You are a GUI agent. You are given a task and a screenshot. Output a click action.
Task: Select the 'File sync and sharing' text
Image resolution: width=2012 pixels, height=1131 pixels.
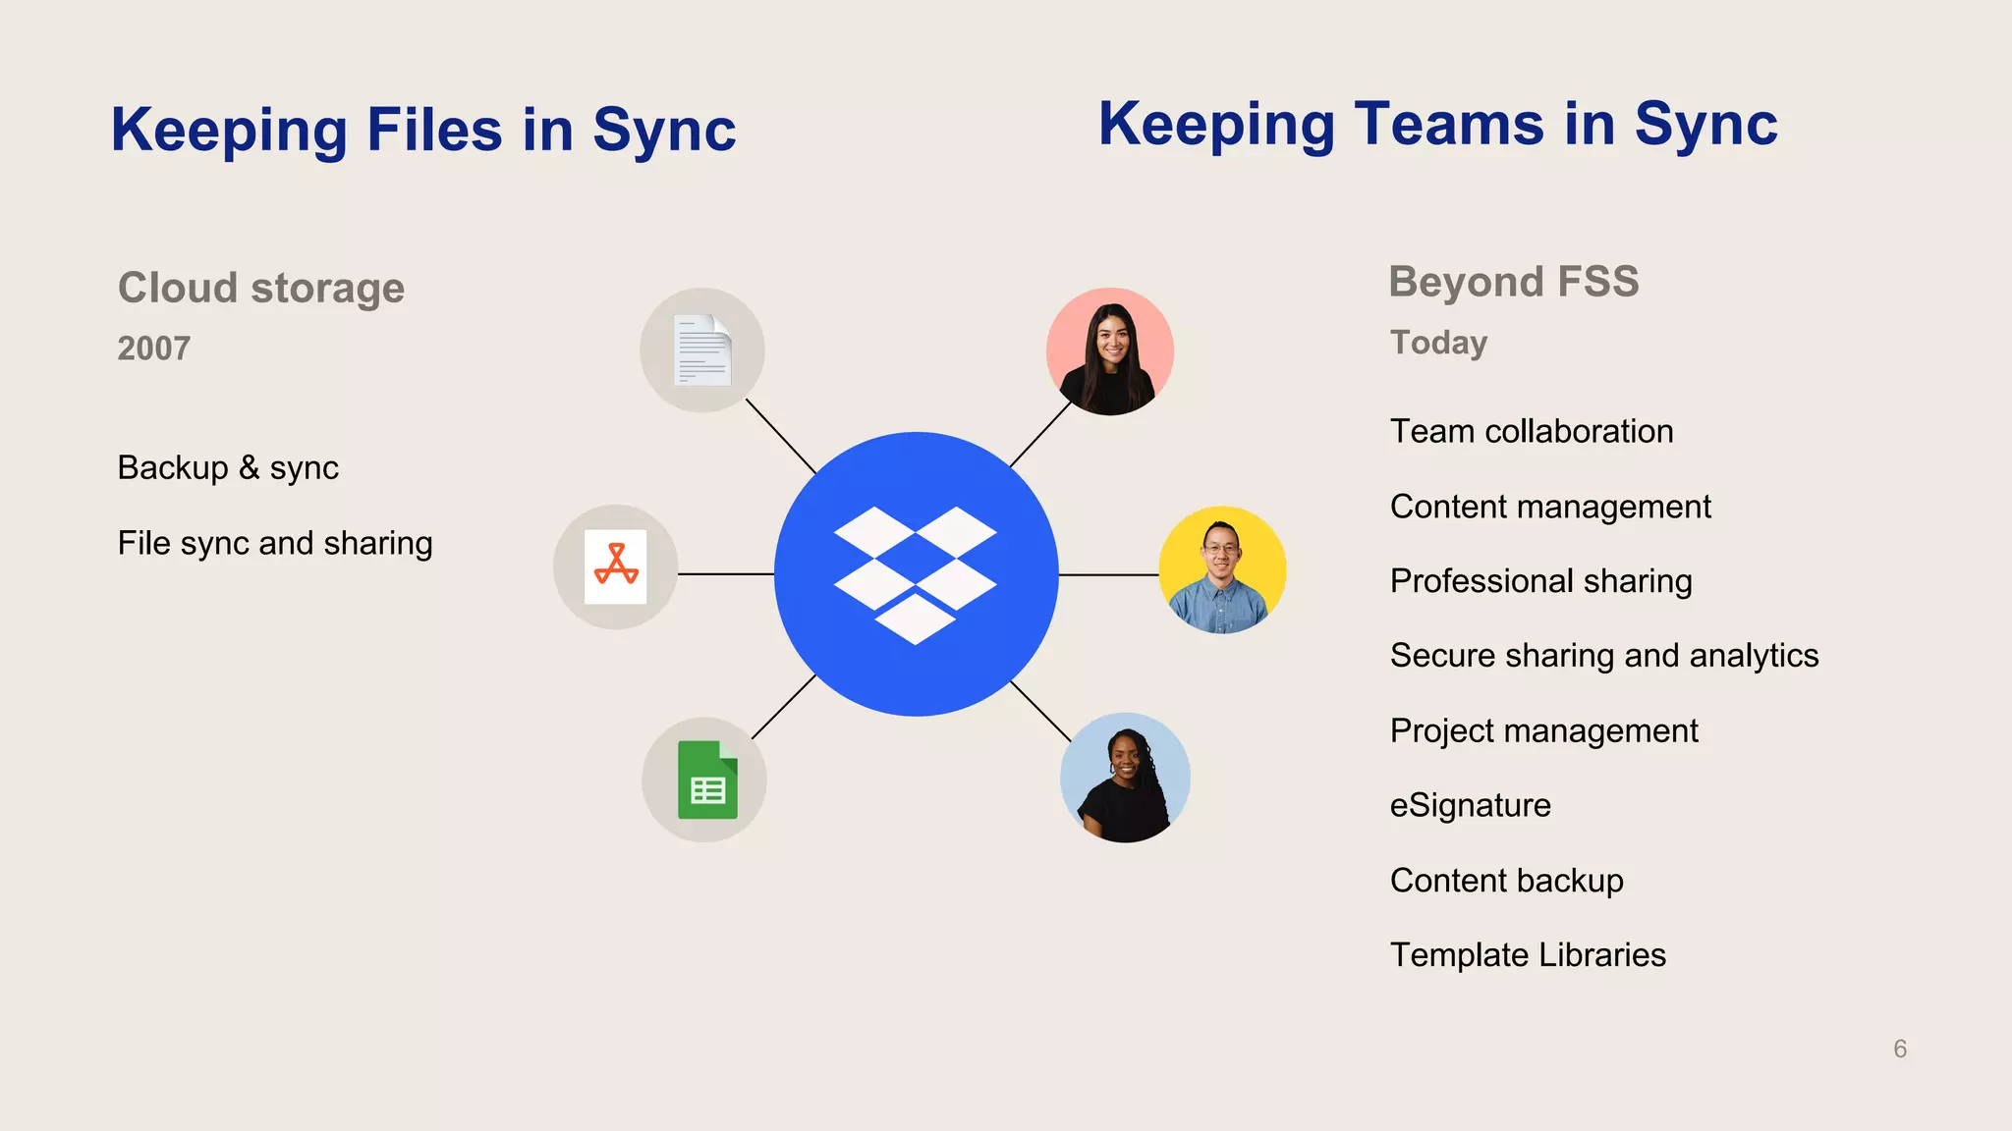coord(275,543)
